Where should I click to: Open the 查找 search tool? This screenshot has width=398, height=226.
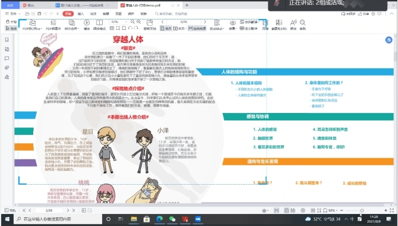(303, 25)
